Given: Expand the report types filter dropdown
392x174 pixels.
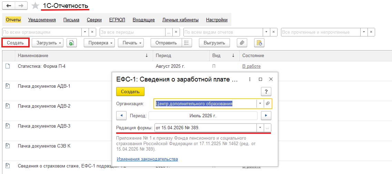Looking at the screenshot, I should 266,32.
